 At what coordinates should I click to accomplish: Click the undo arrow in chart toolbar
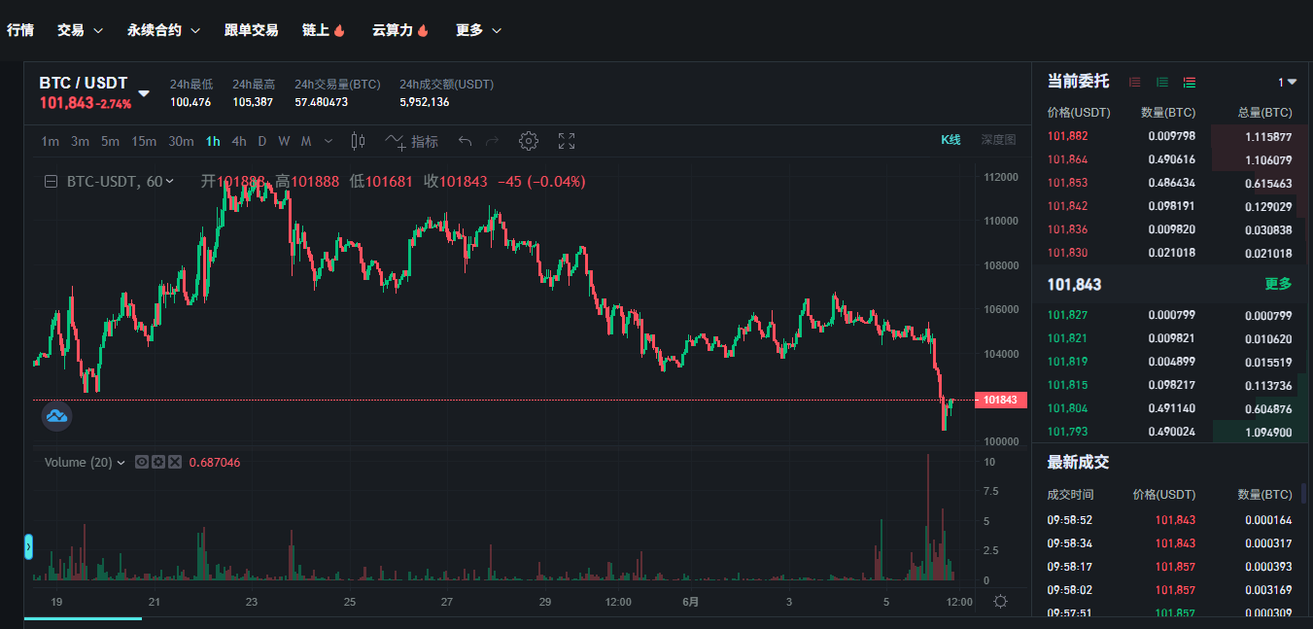click(x=465, y=141)
